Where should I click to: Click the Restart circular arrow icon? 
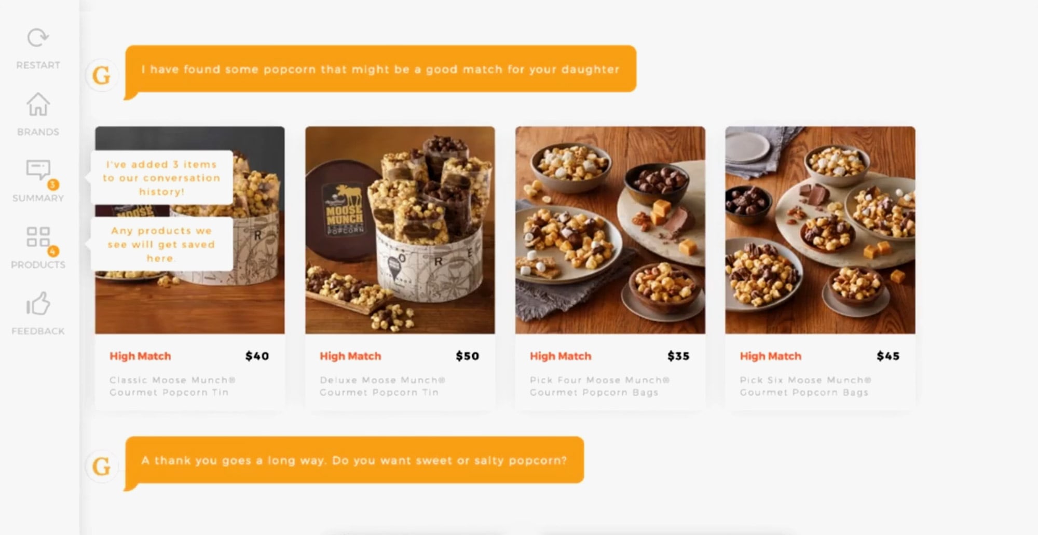click(x=38, y=38)
